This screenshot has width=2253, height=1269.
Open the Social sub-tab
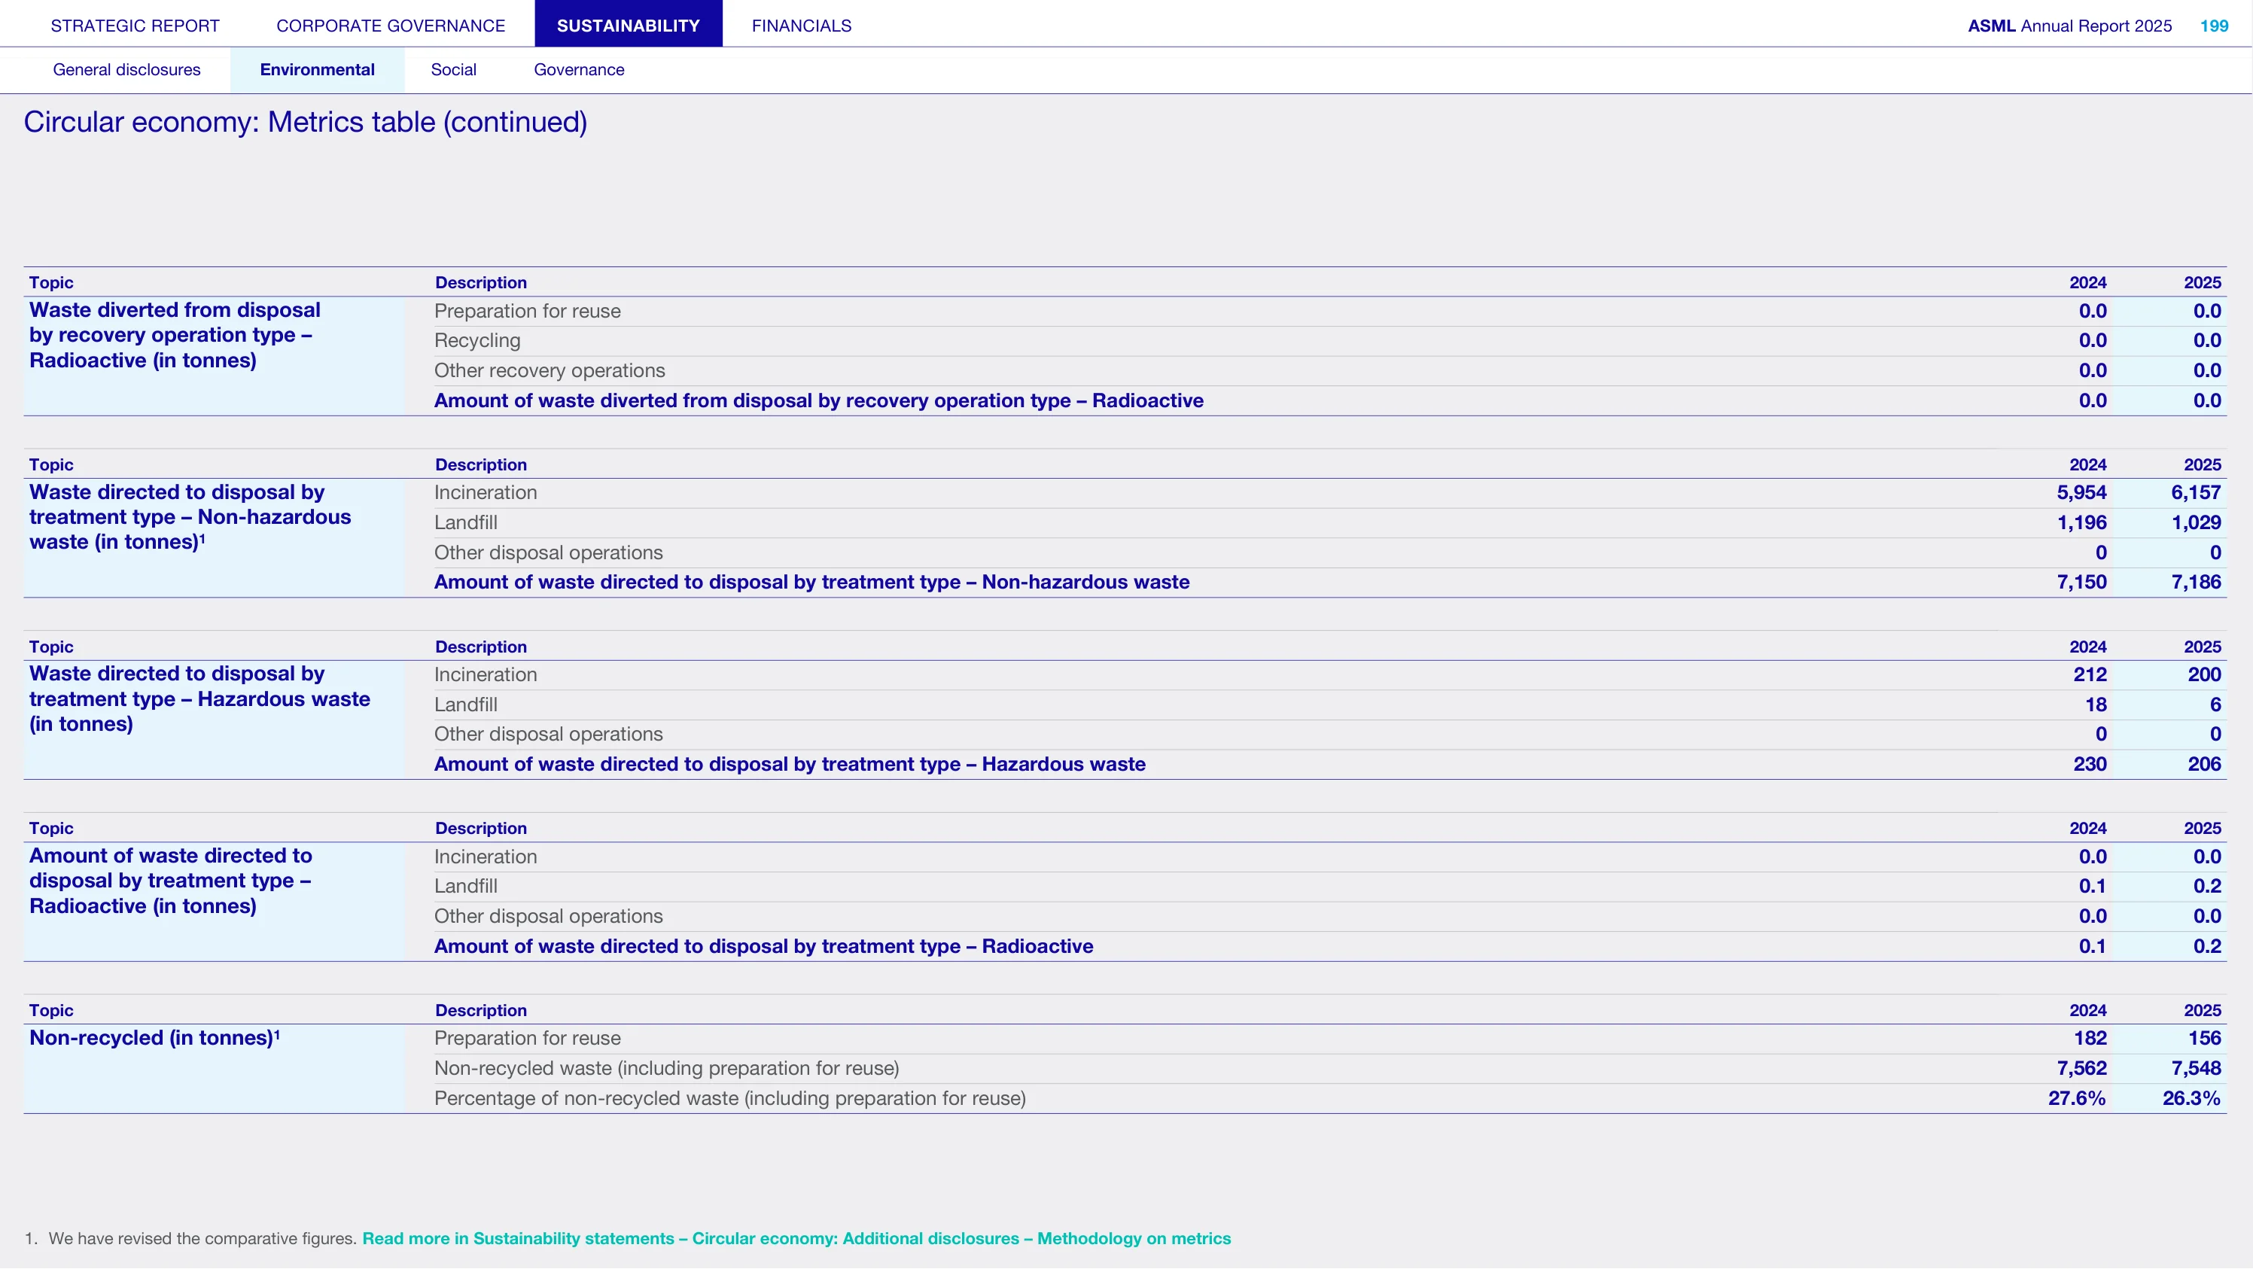coord(453,70)
